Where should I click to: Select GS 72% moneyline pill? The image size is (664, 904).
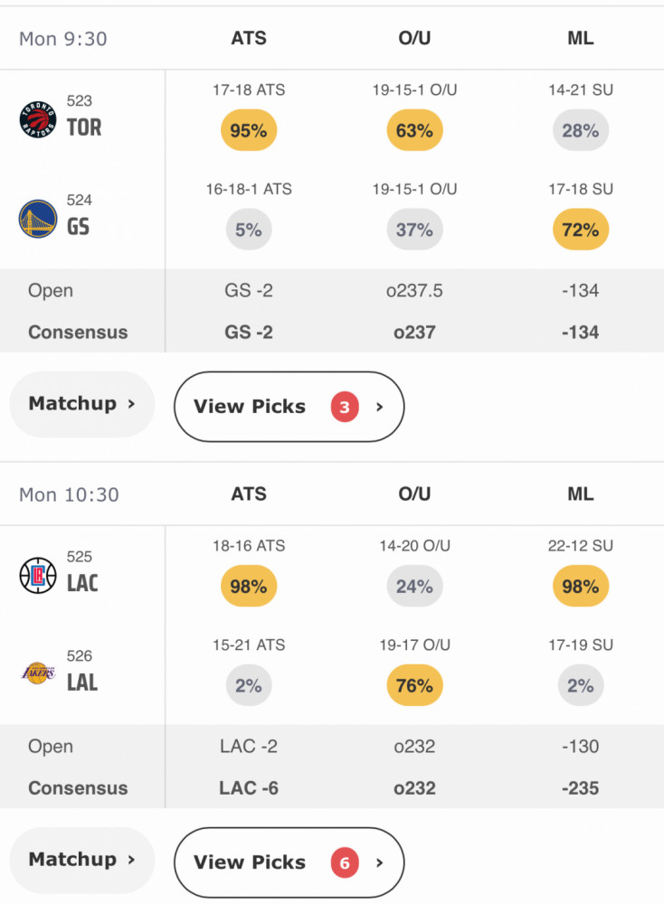coord(581,230)
